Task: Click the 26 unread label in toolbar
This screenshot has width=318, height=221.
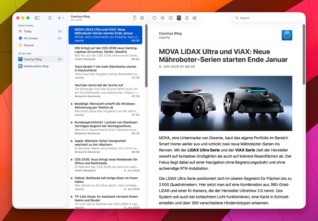Action: [x=77, y=20]
